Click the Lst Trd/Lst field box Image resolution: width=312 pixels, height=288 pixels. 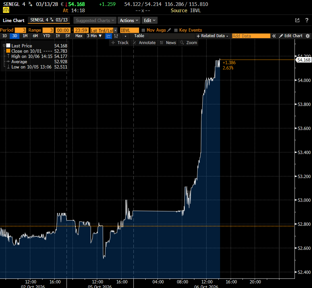point(102,30)
